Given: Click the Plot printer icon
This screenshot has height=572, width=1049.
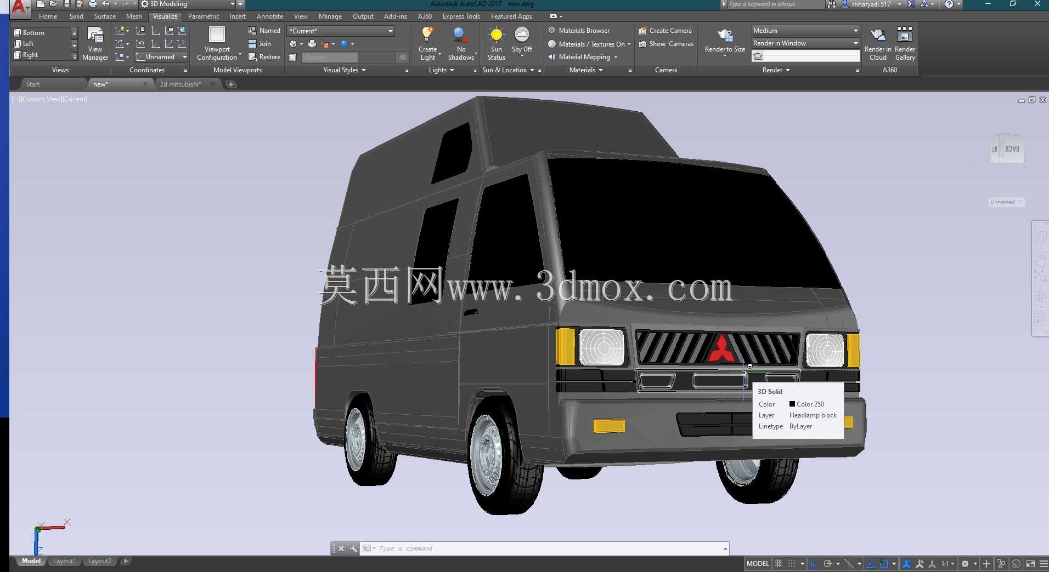Looking at the screenshot, I should (92, 4).
